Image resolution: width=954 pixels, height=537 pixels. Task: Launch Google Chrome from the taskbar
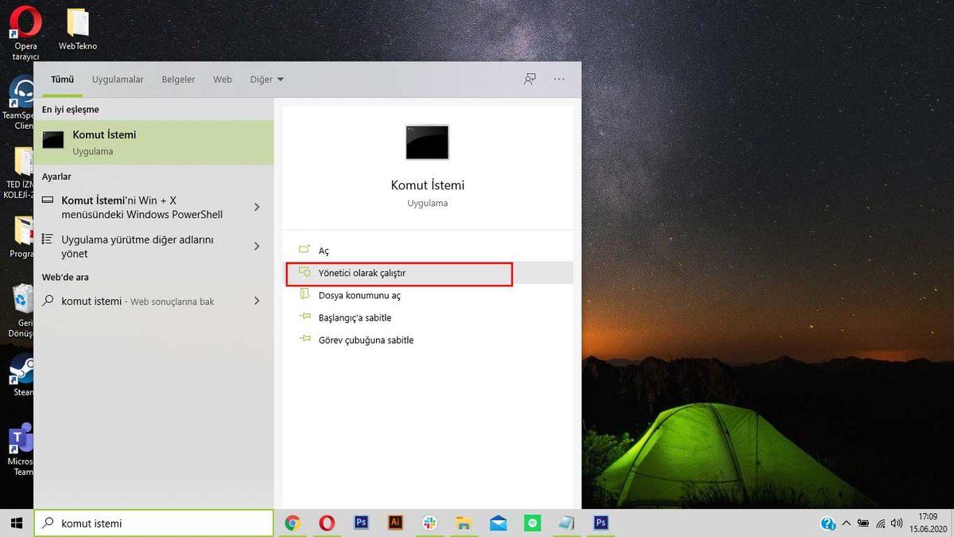(x=293, y=523)
